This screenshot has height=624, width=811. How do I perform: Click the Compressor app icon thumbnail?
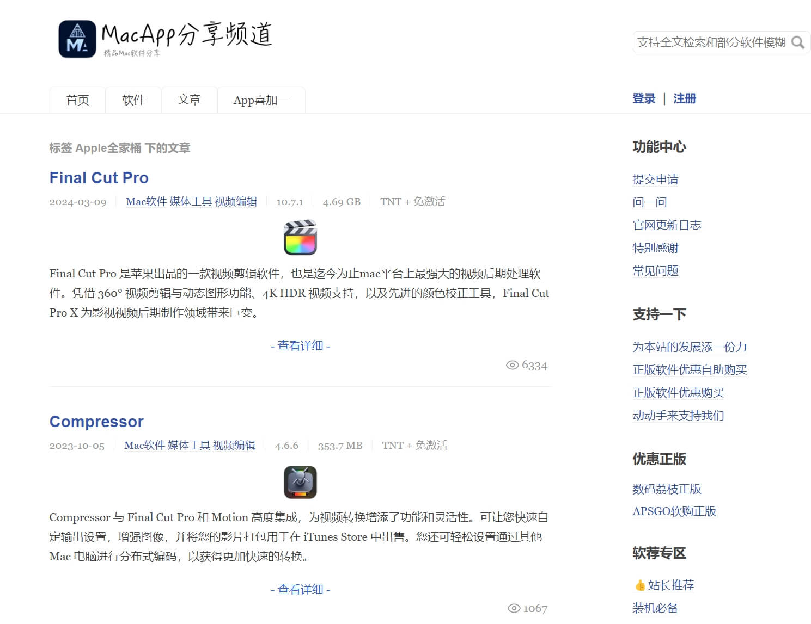(x=300, y=482)
